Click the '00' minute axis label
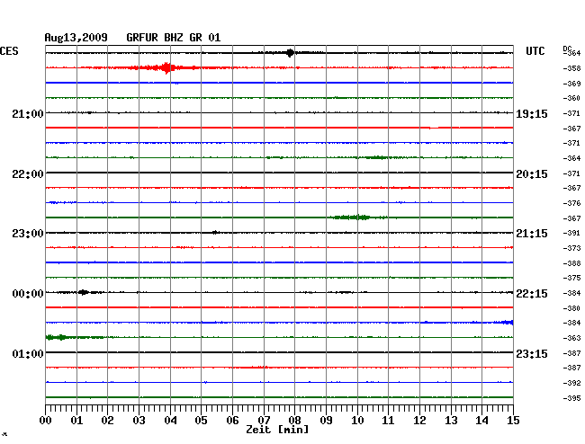The height and width of the screenshot is (444, 585). (x=46, y=421)
